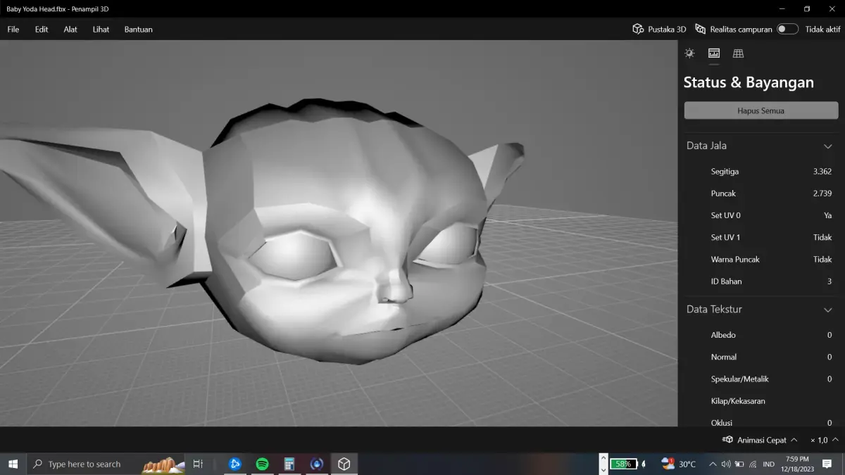Screen dimensions: 845x475
Task: Select the Status & Bayangan stats tab icon
Action: tap(714, 53)
